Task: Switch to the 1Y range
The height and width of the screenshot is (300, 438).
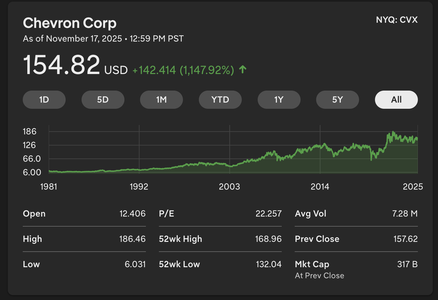Action: [x=279, y=100]
